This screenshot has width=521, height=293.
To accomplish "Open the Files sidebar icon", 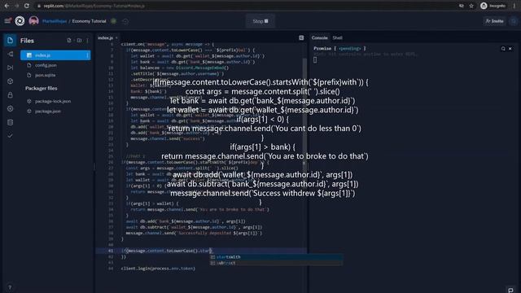I will (x=10, y=41).
